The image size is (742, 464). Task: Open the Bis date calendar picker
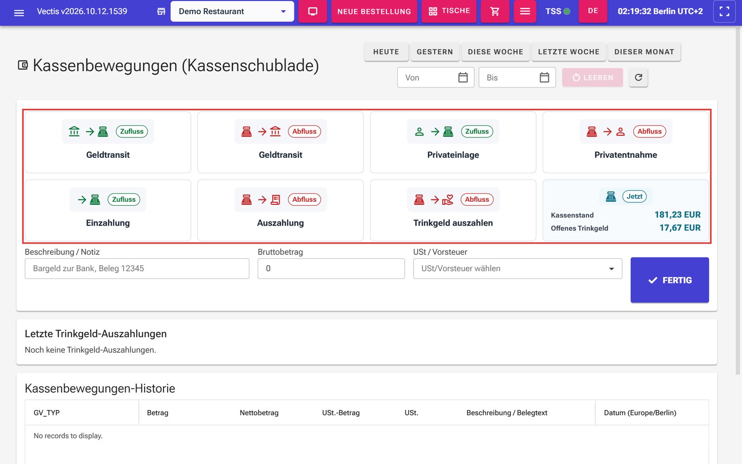544,78
